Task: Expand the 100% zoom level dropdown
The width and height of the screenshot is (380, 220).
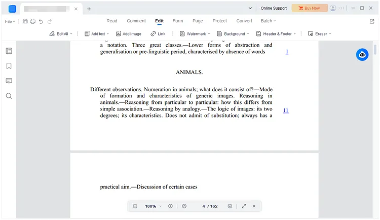Action: [153, 206]
